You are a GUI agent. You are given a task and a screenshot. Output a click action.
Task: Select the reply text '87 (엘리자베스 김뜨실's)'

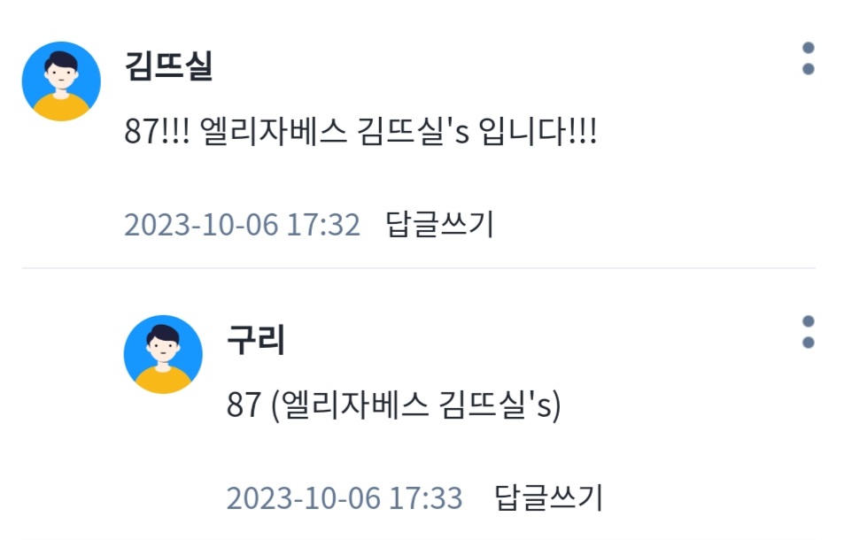point(394,405)
